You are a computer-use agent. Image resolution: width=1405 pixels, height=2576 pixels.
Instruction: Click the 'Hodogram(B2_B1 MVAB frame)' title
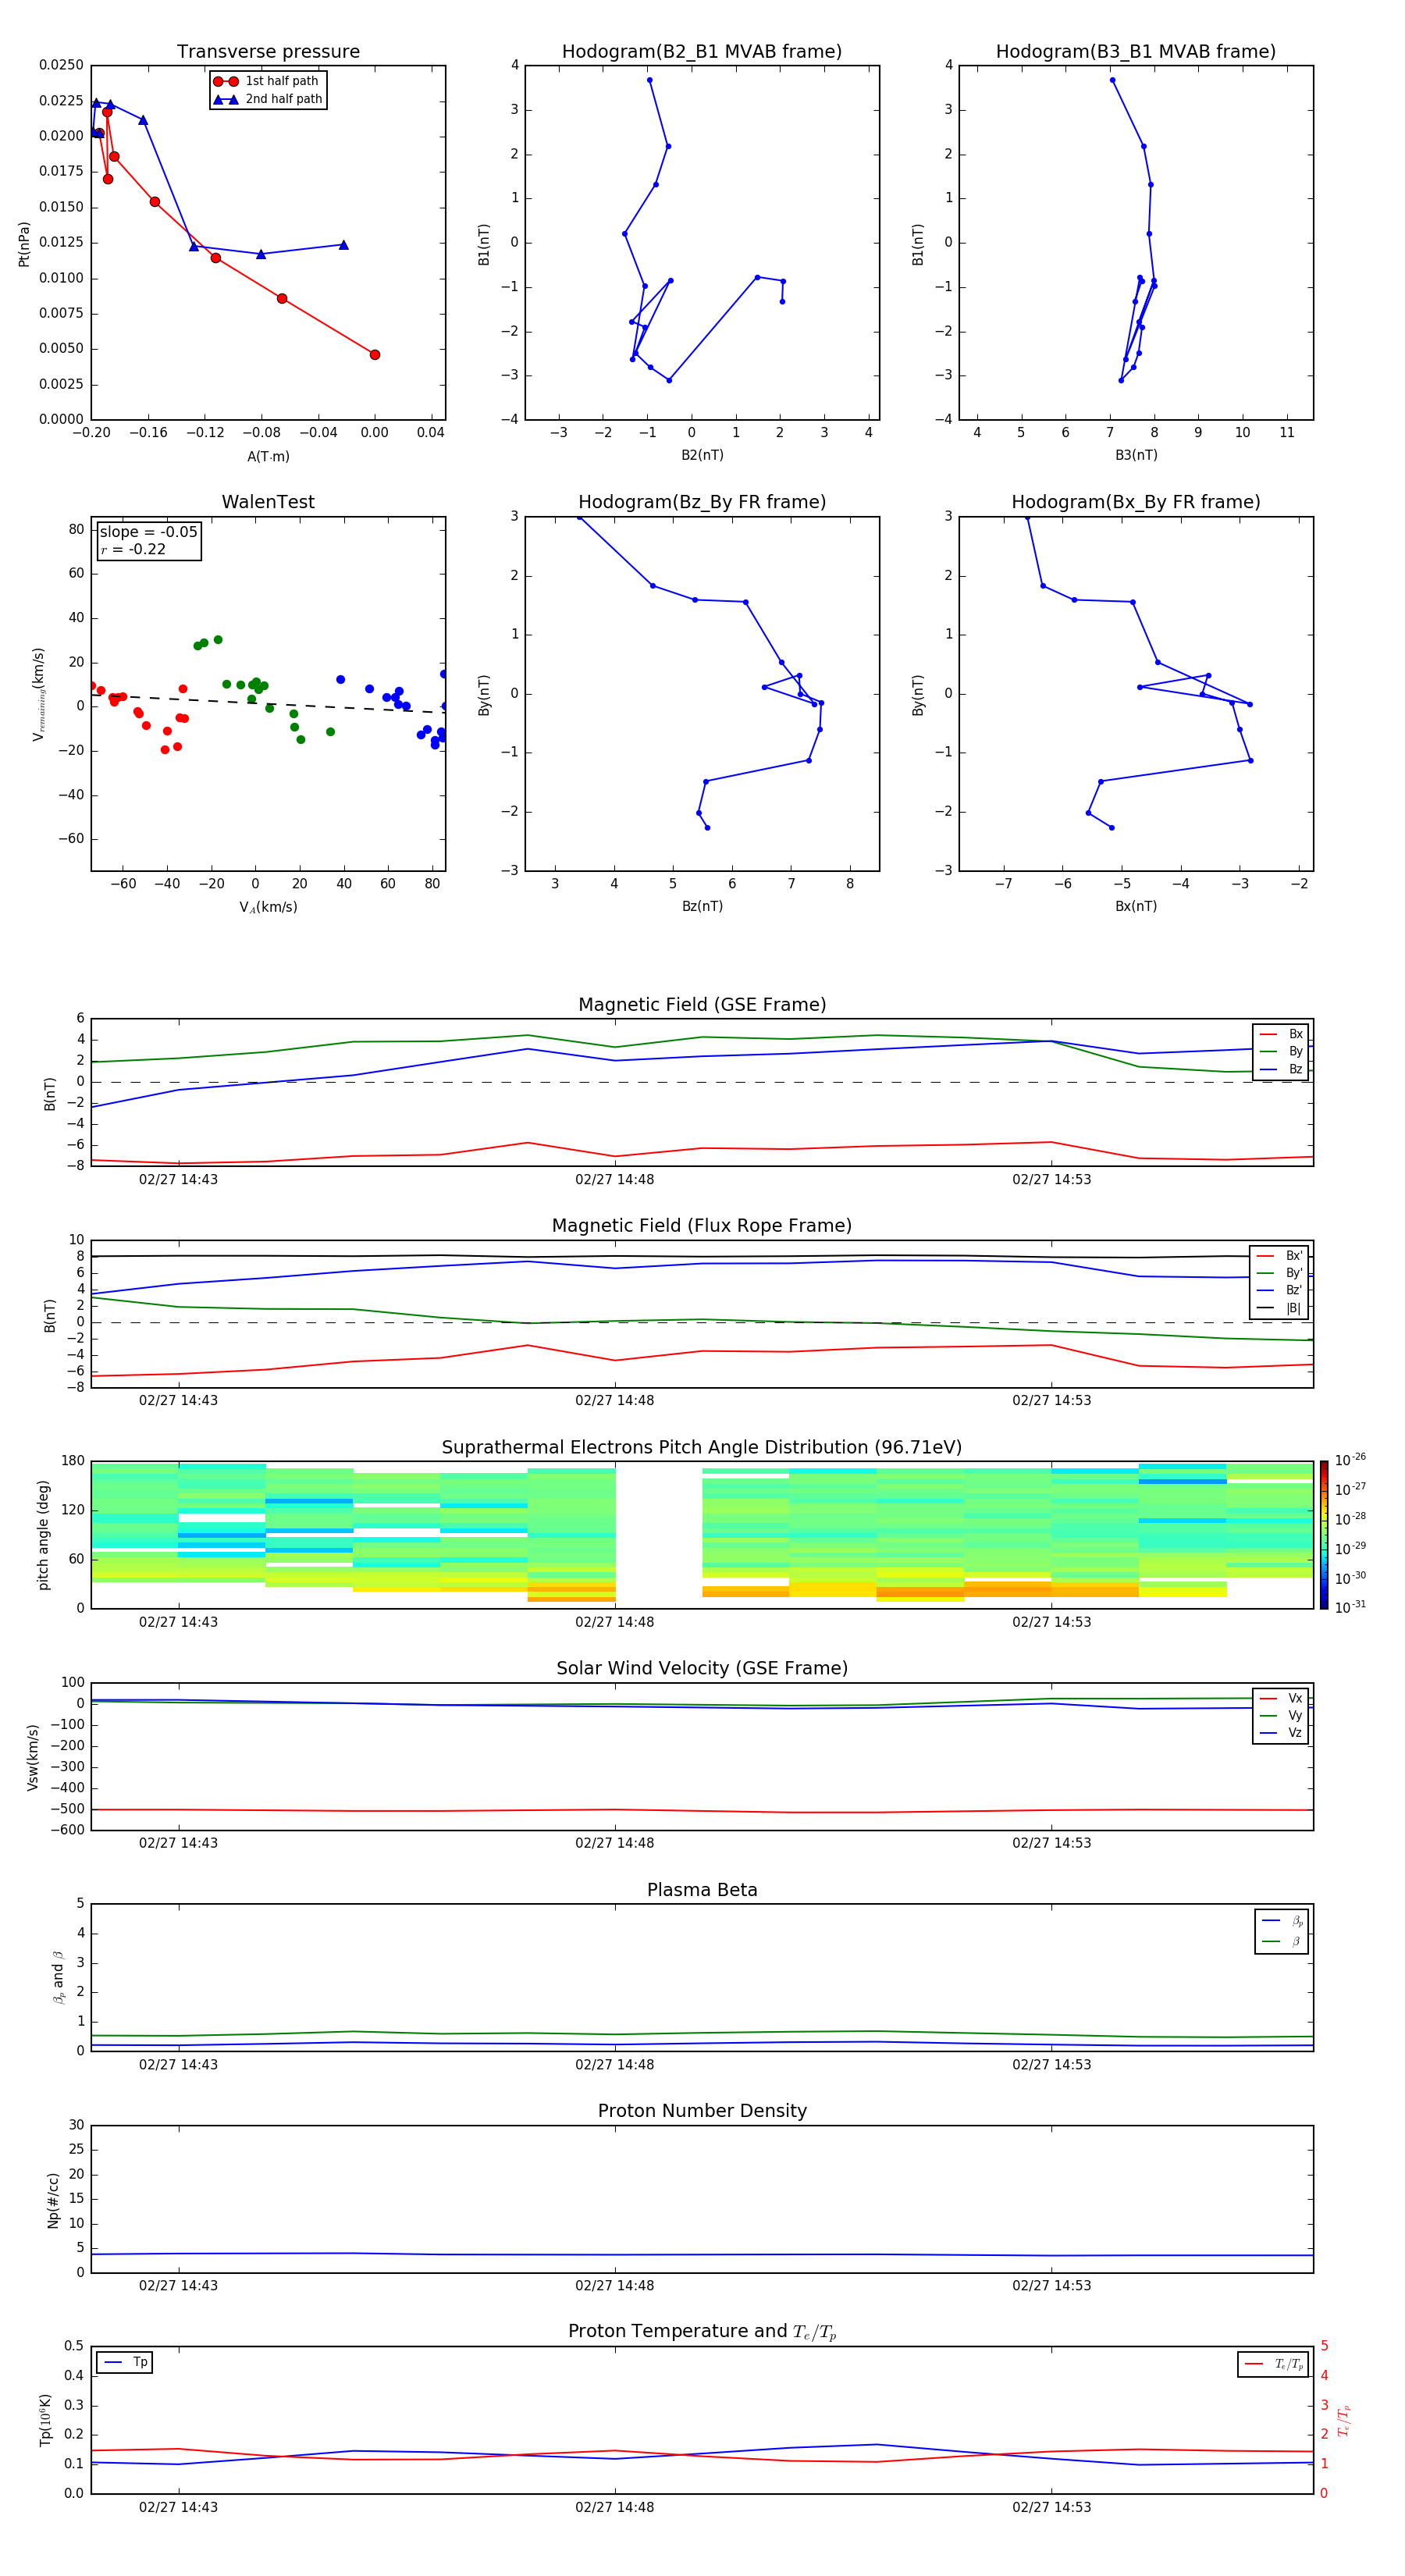tap(702, 52)
